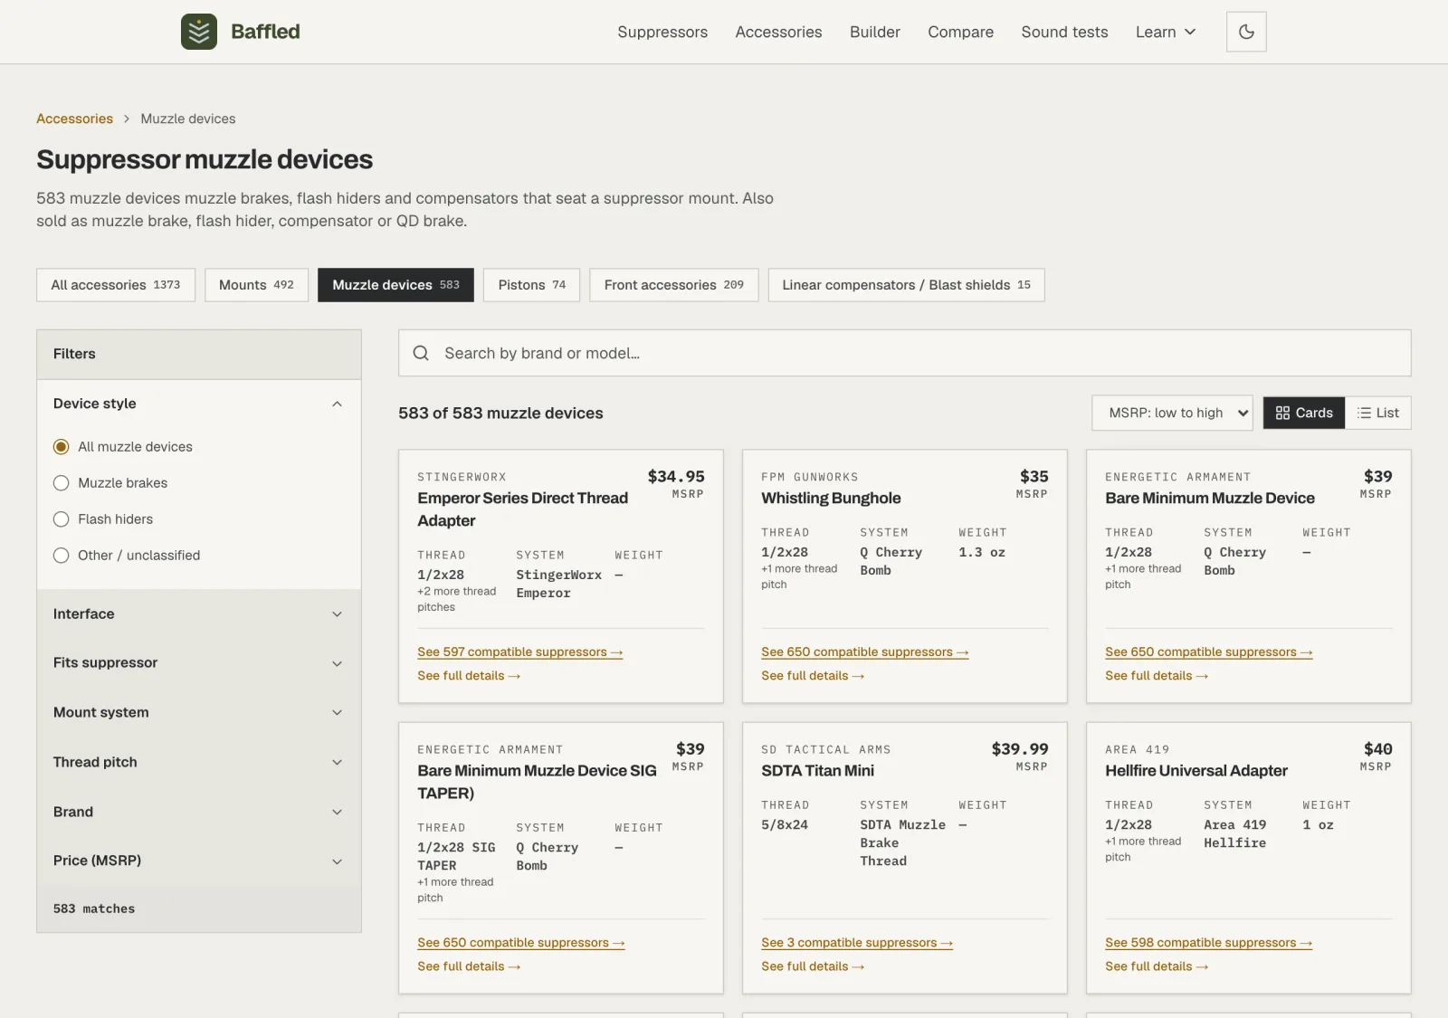Click the 583 matches count in Filters
1448x1018 pixels.
point(94,909)
